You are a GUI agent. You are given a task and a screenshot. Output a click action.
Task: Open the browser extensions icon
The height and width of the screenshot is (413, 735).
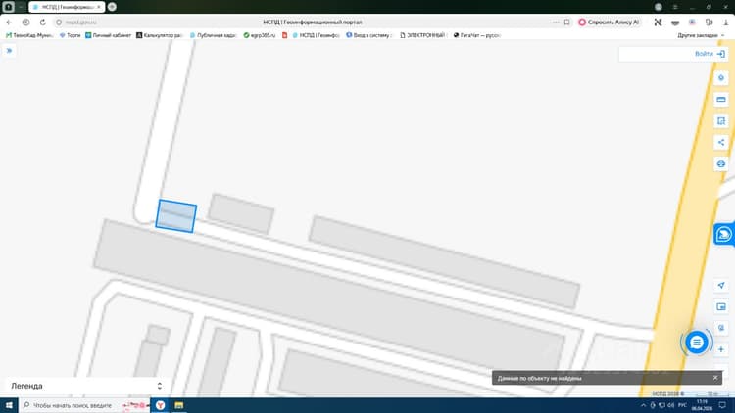click(x=709, y=22)
